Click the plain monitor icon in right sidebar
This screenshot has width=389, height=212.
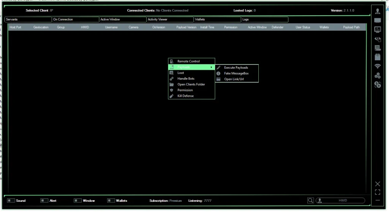(x=377, y=20)
